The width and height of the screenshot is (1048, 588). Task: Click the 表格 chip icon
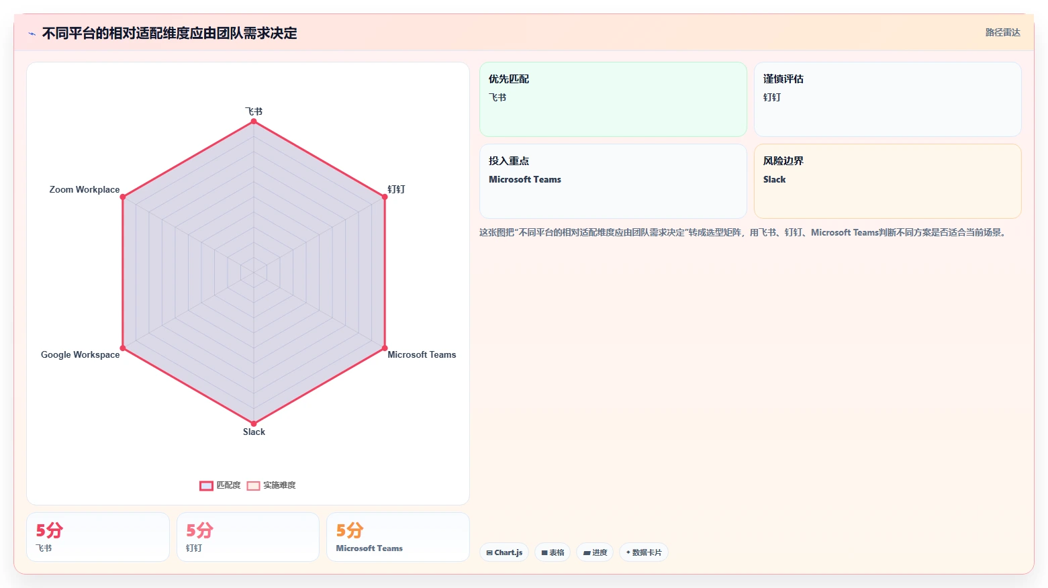(544, 553)
